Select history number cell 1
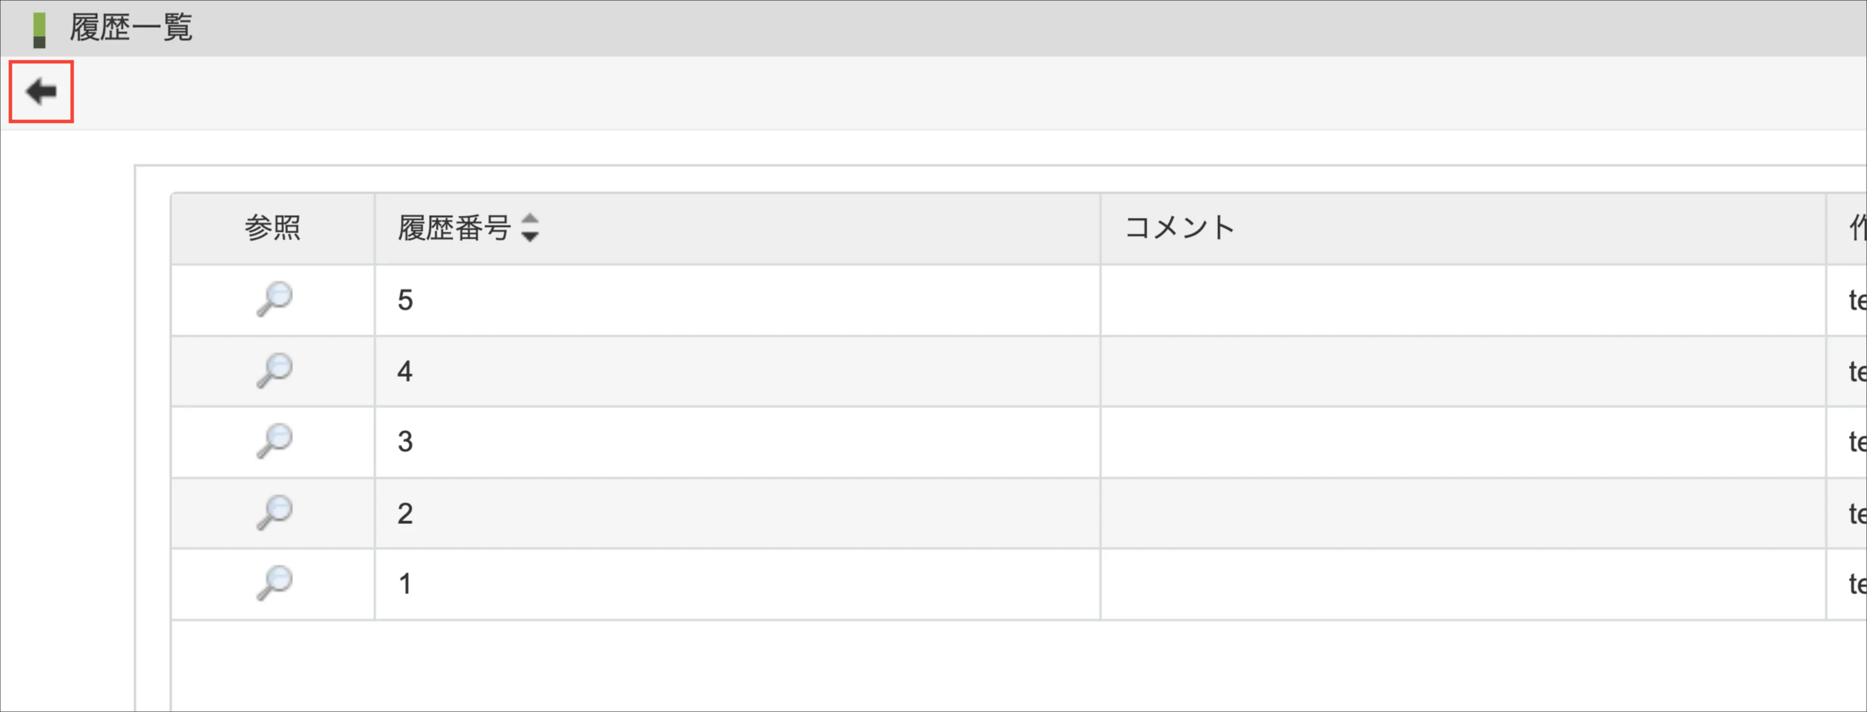The height and width of the screenshot is (712, 1867). pos(405,584)
